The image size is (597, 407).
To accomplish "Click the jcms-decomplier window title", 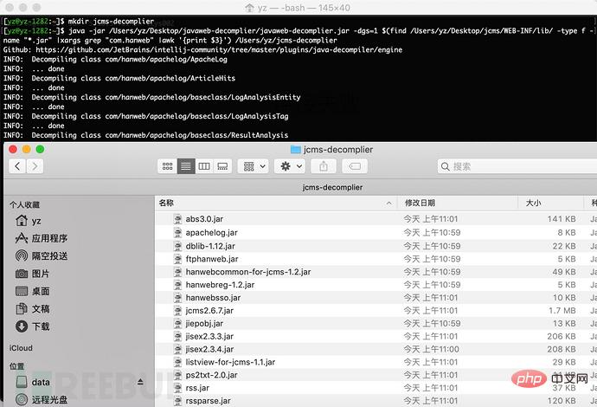I will point(338,150).
